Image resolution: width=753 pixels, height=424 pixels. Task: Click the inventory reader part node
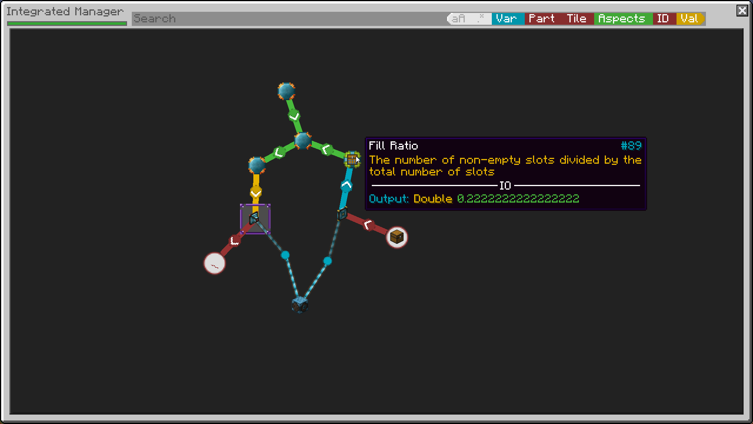tap(342, 214)
